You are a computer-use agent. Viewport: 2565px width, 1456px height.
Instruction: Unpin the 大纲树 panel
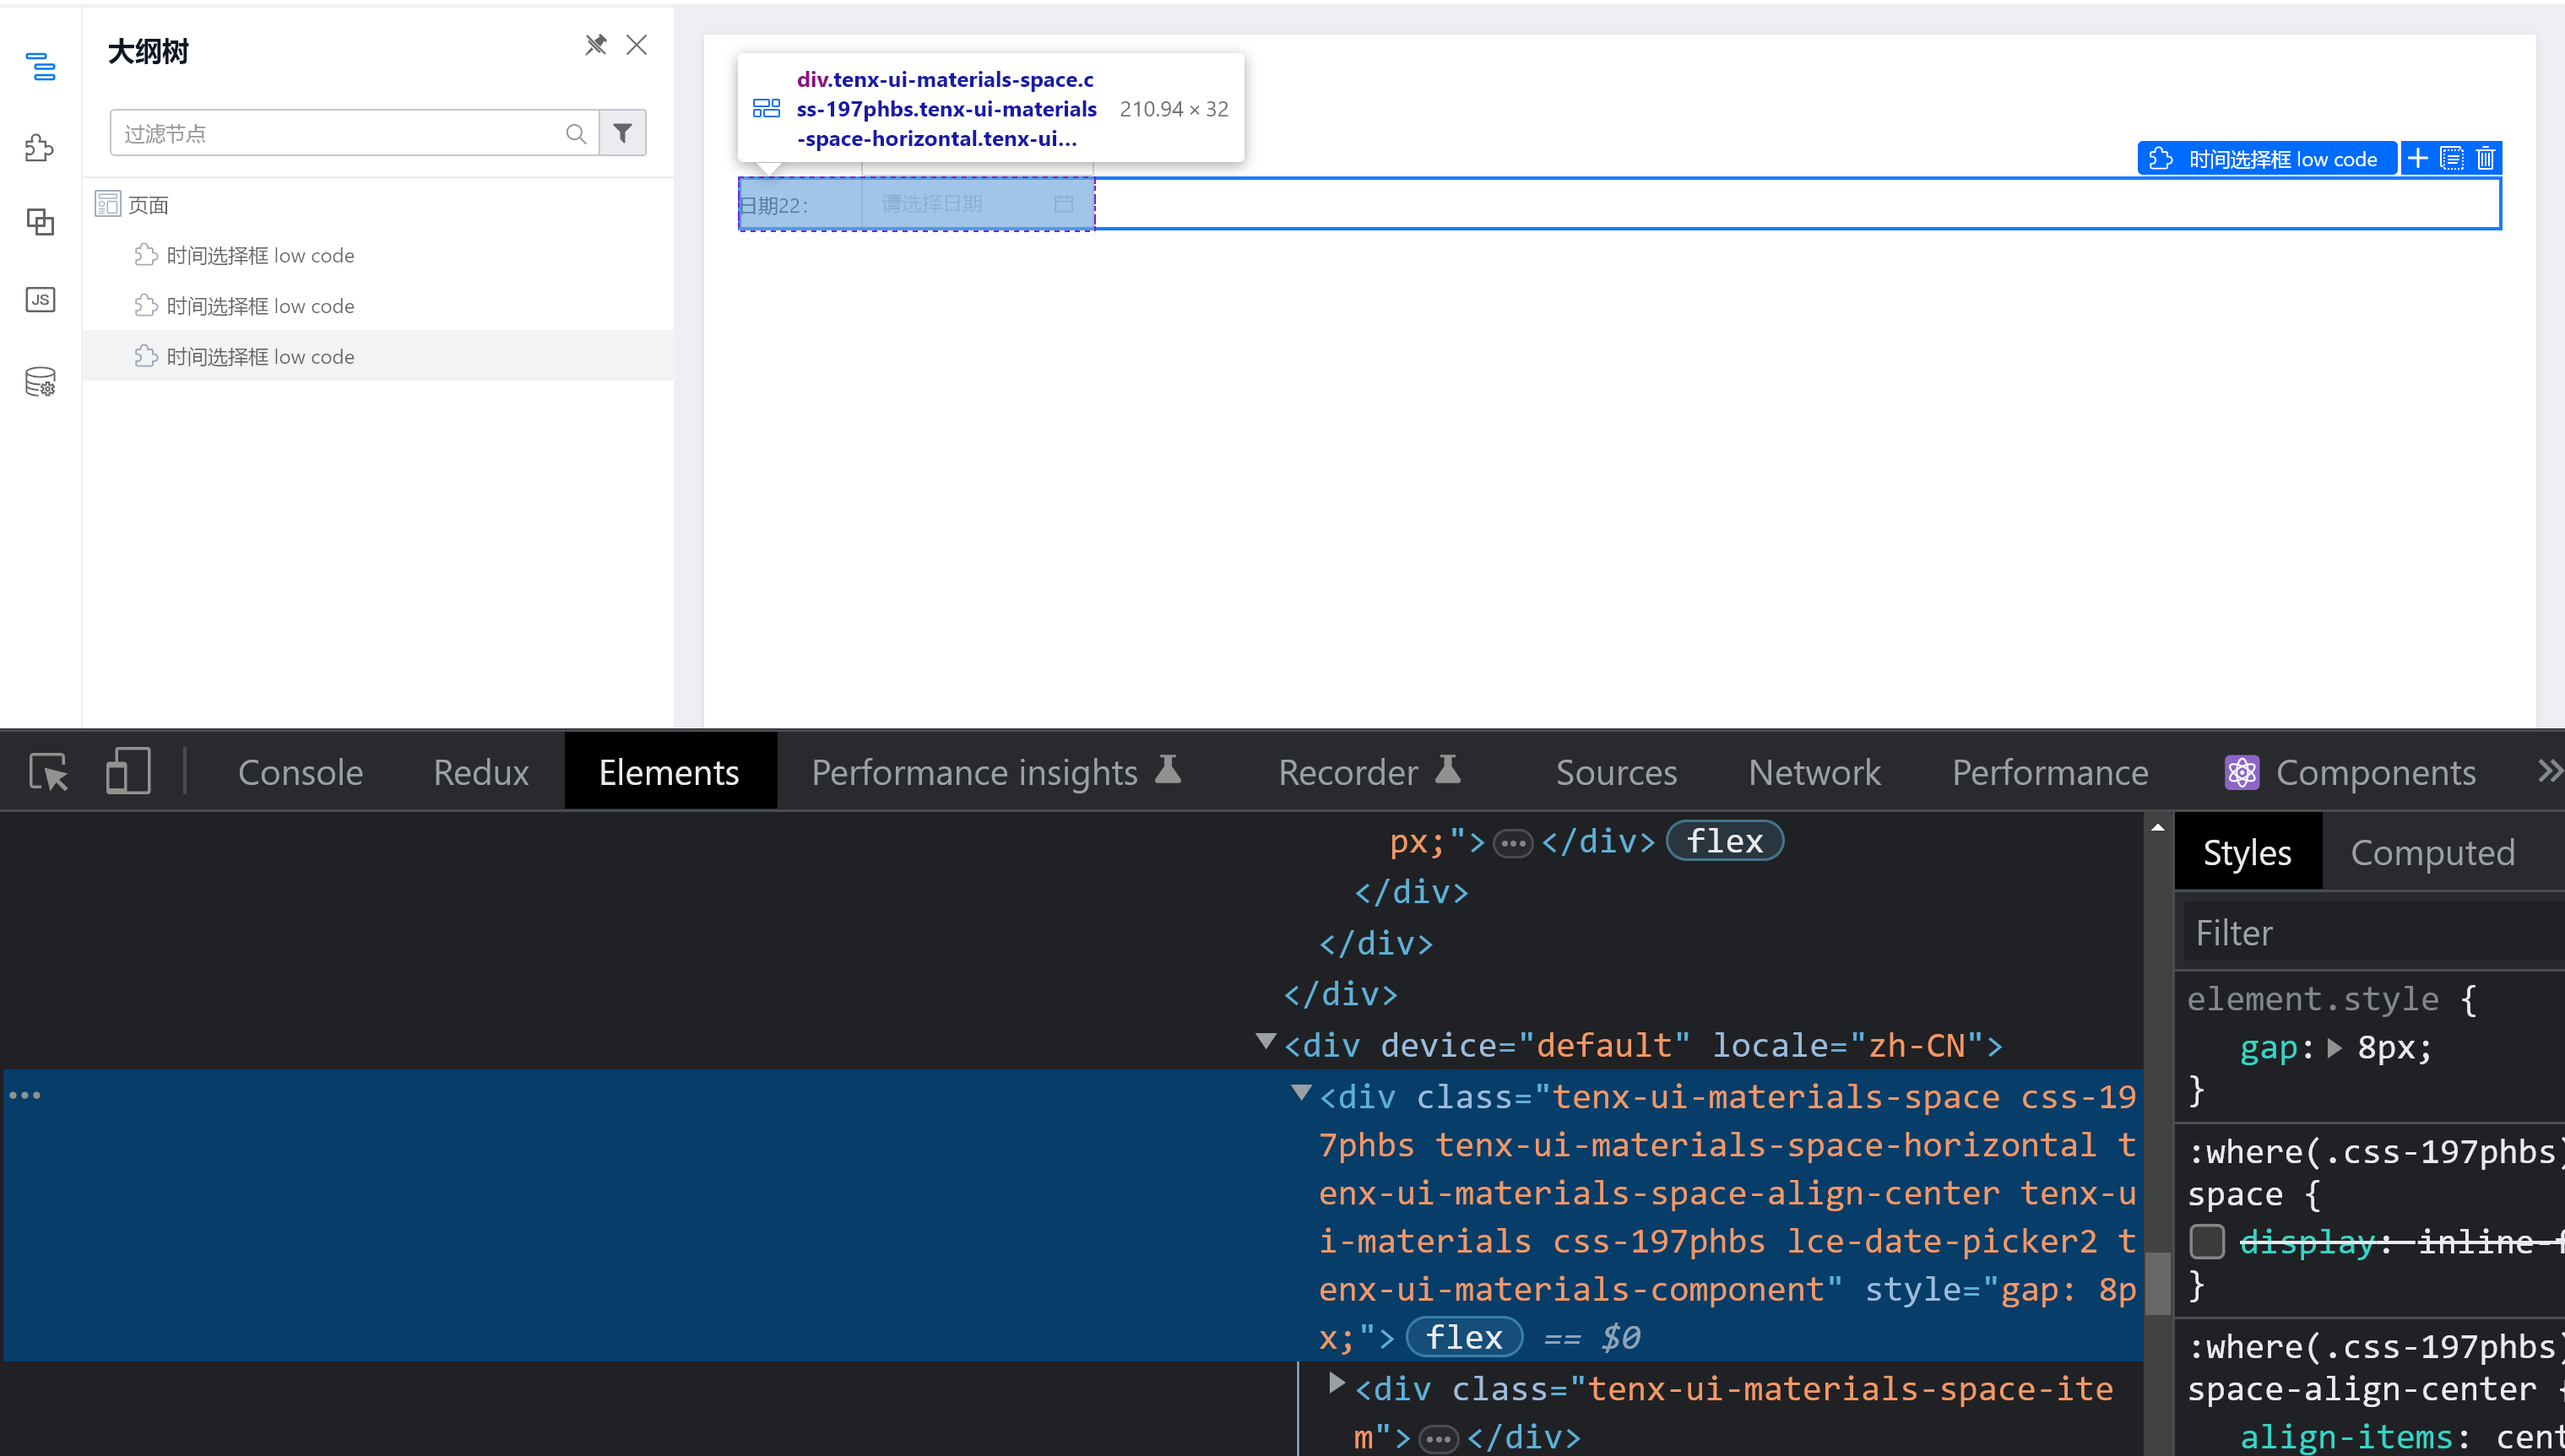tap(596, 45)
